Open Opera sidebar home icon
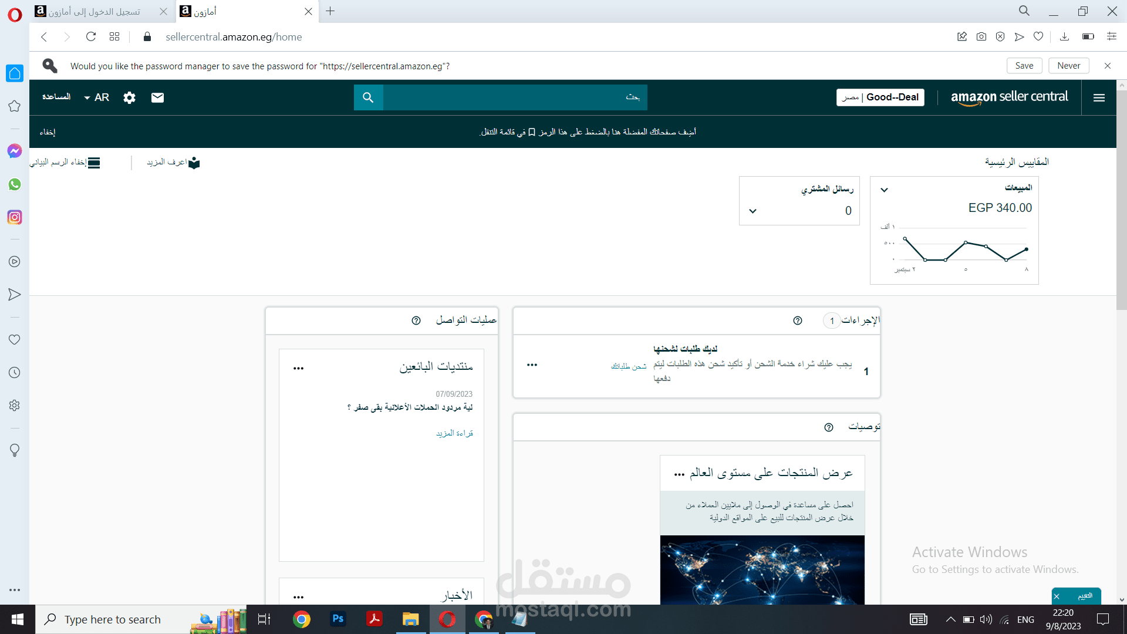 pos(15,73)
